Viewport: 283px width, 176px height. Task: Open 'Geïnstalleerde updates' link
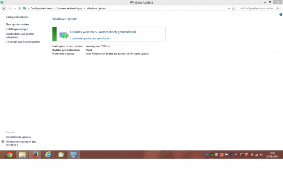pyautogui.click(x=18, y=137)
